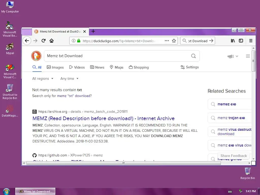Switch to the Maps tab
The height and width of the screenshot is (195, 260).
tap(117, 67)
